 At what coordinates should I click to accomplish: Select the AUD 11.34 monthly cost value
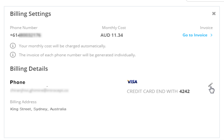coord(112,35)
